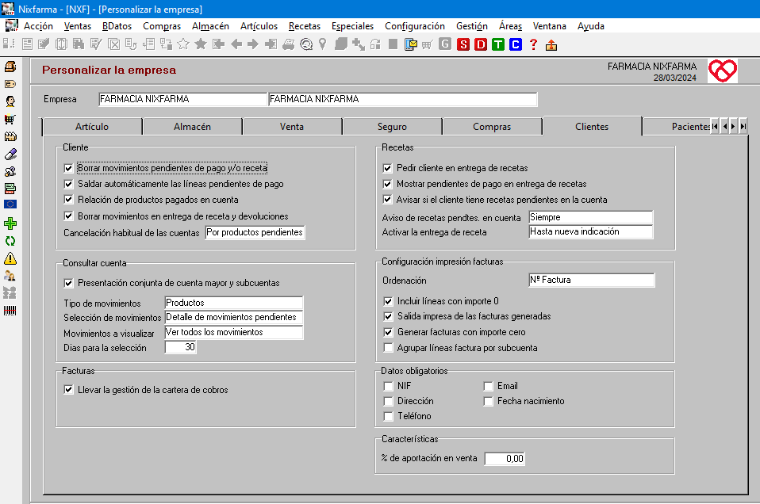The image size is (760, 504).
Task: Click the green refresh arrows sidebar icon
Action: 10,241
